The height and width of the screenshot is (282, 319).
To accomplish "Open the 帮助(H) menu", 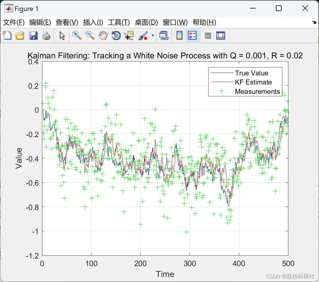I will pos(204,22).
